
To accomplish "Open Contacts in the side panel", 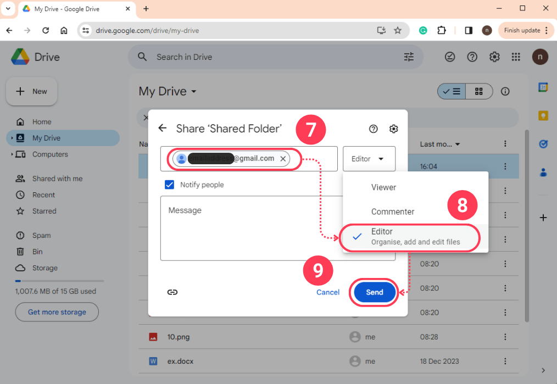I will (543, 172).
